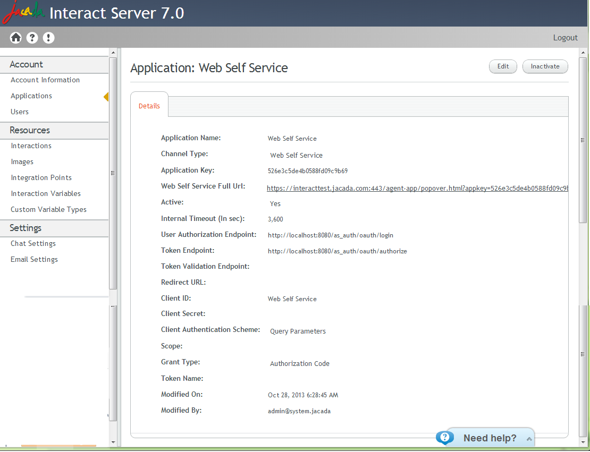Viewport: 590px width, 452px height.
Task: Open Custom Variable Types
Action: pyautogui.click(x=48, y=209)
